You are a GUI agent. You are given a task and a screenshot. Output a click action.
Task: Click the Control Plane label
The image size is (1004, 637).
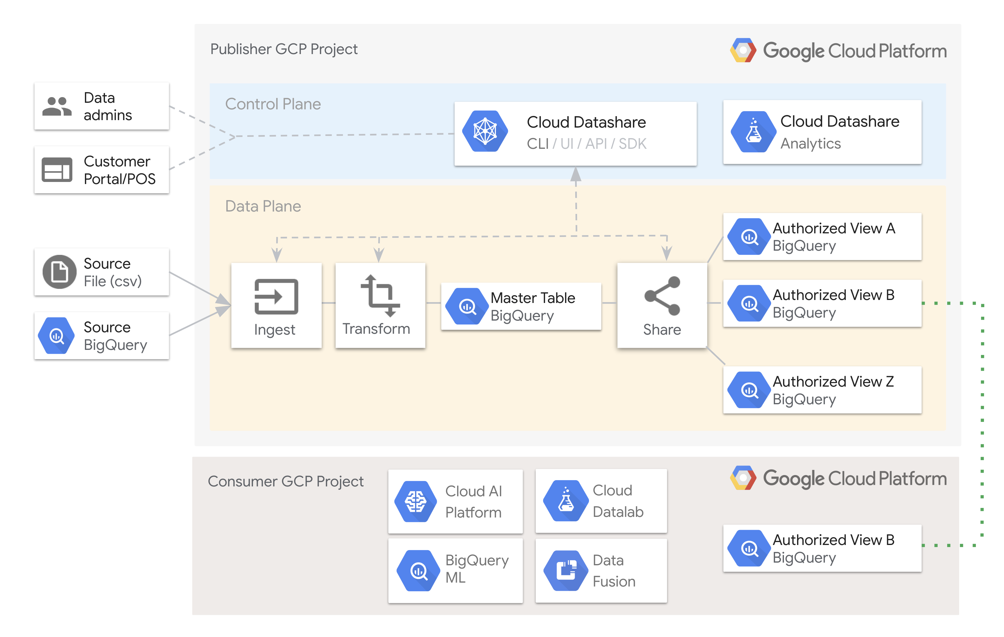tap(273, 104)
